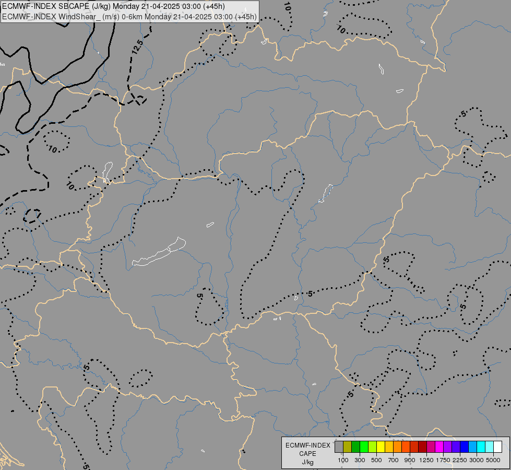Viewport: 511px width, 470px height.
Task: Click the legend value 3000
Action: pyautogui.click(x=477, y=460)
